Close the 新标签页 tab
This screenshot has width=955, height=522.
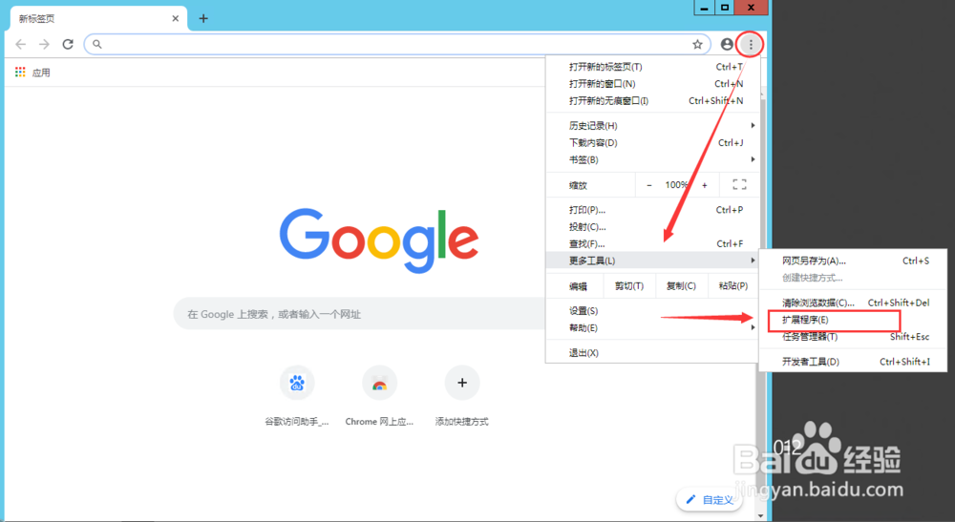point(176,18)
